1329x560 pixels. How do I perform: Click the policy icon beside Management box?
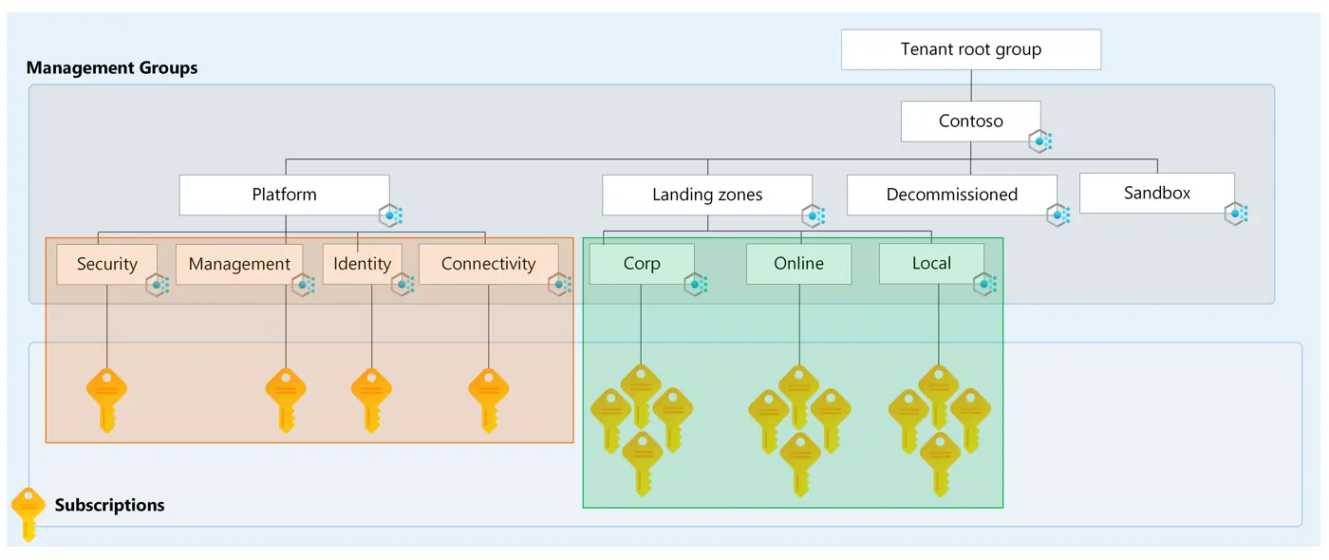tap(303, 284)
